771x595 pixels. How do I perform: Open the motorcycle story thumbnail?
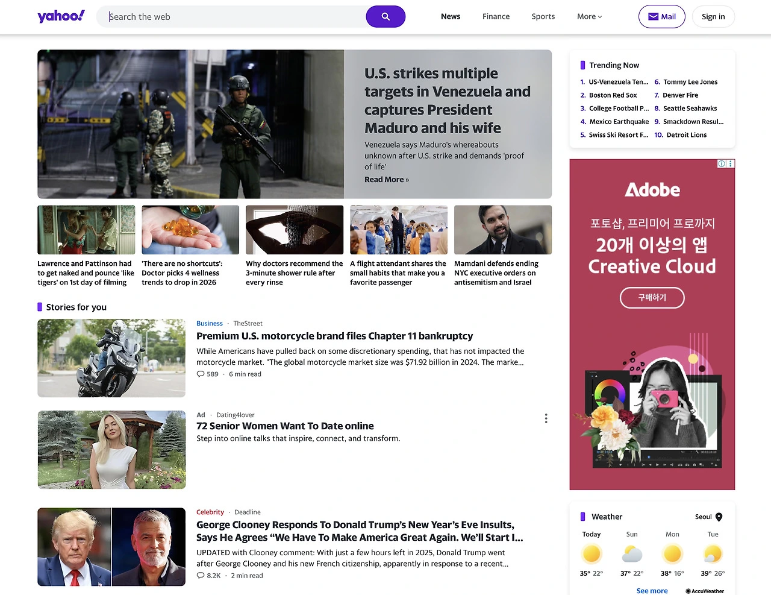point(111,358)
